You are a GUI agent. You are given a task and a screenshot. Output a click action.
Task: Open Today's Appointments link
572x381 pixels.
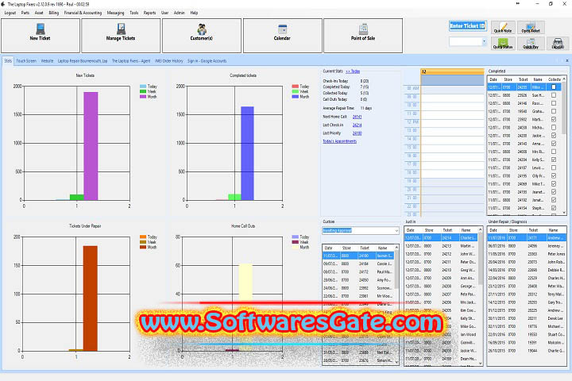point(340,141)
